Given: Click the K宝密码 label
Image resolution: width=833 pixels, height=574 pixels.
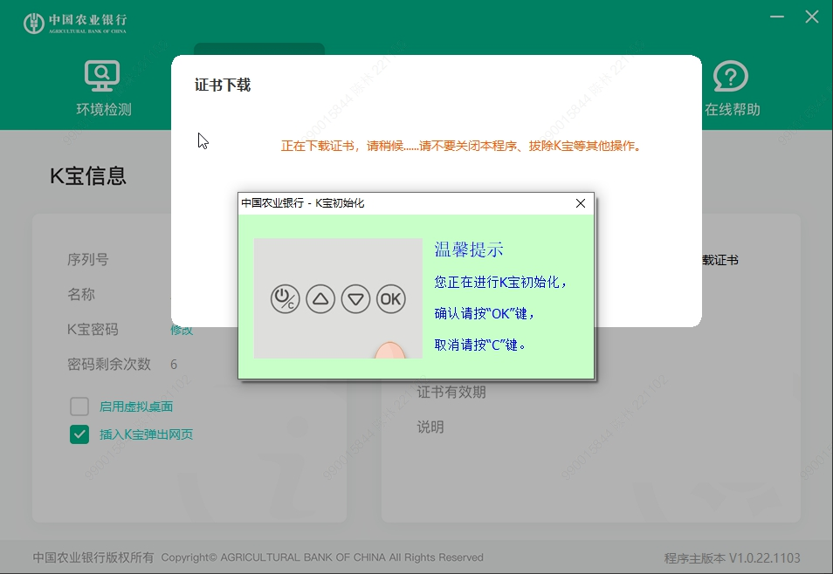Looking at the screenshot, I should point(93,329).
